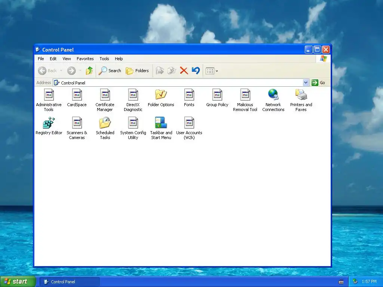Viewport: 383px width, 287px height.
Task: Select Scanners & Cameras icon
Action: (77, 123)
